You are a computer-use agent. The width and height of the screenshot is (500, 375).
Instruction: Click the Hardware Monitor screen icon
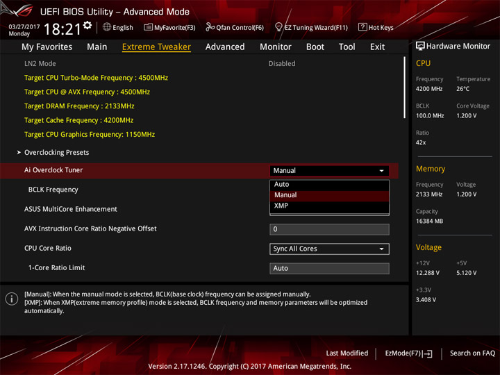click(420, 47)
